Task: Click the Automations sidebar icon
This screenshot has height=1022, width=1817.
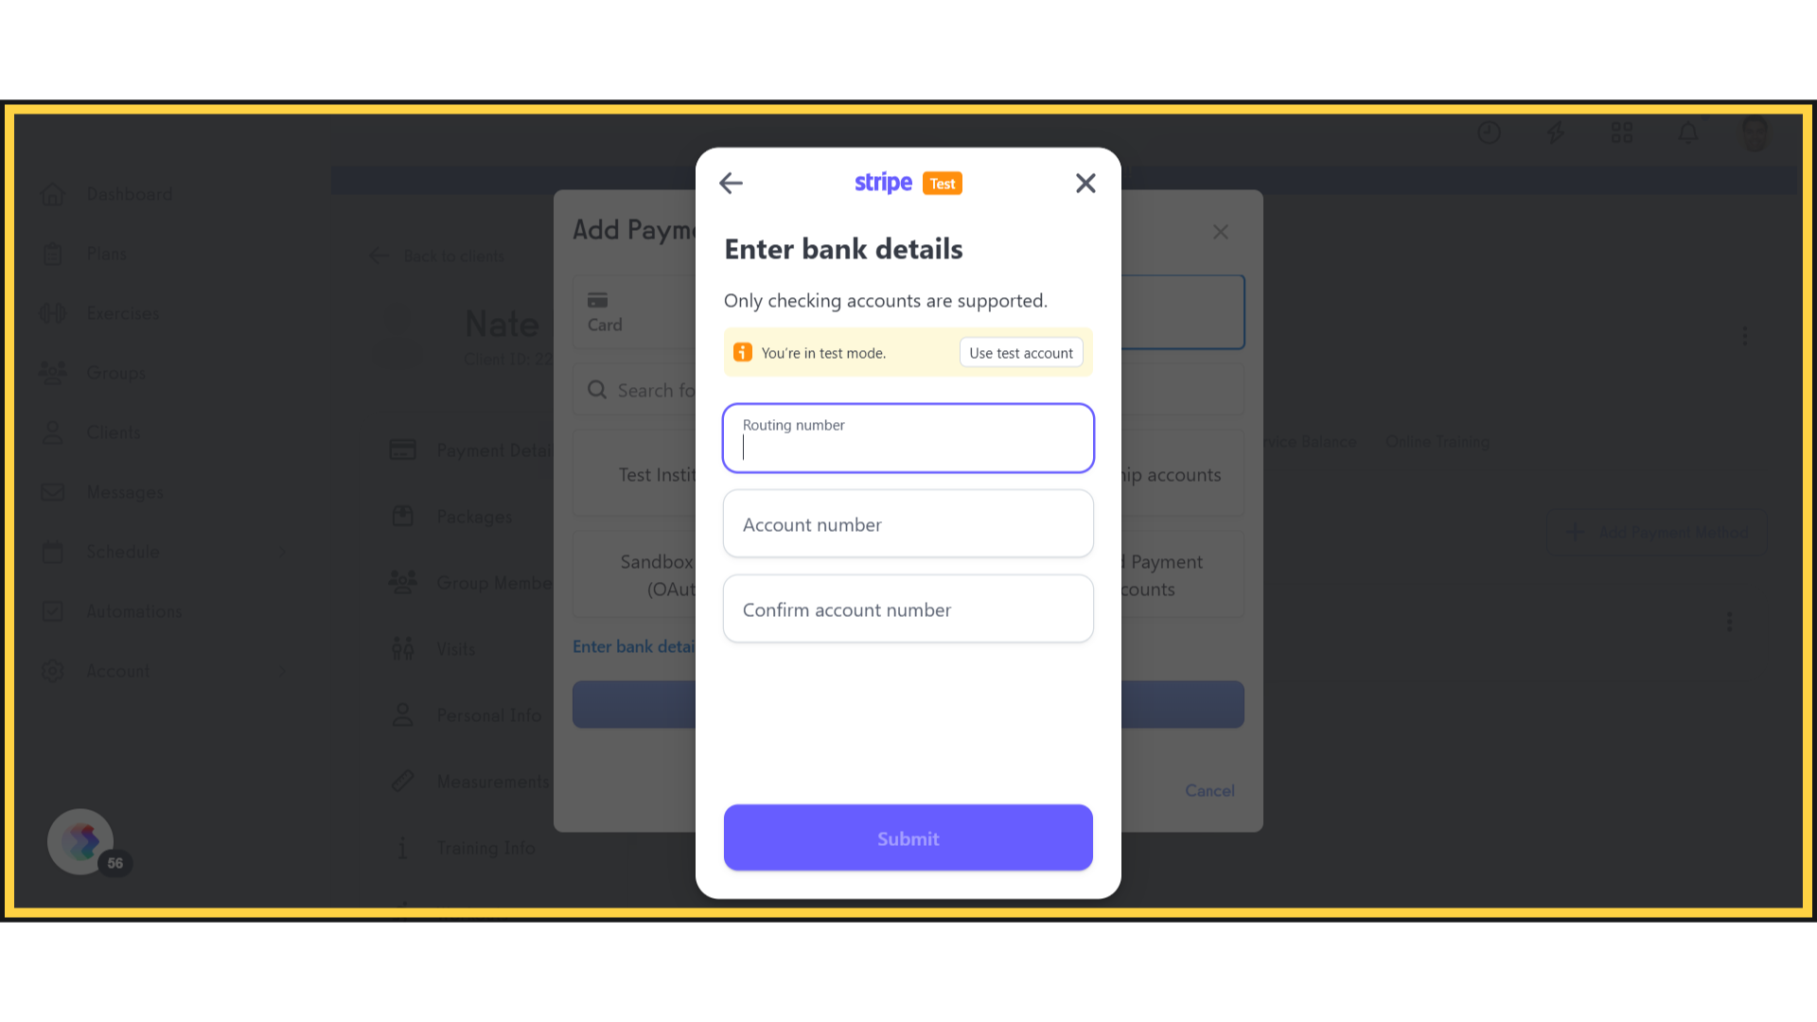Action: pyautogui.click(x=52, y=610)
